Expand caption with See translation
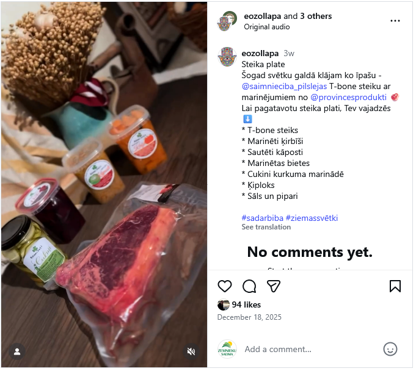416x371 pixels. coord(266,227)
